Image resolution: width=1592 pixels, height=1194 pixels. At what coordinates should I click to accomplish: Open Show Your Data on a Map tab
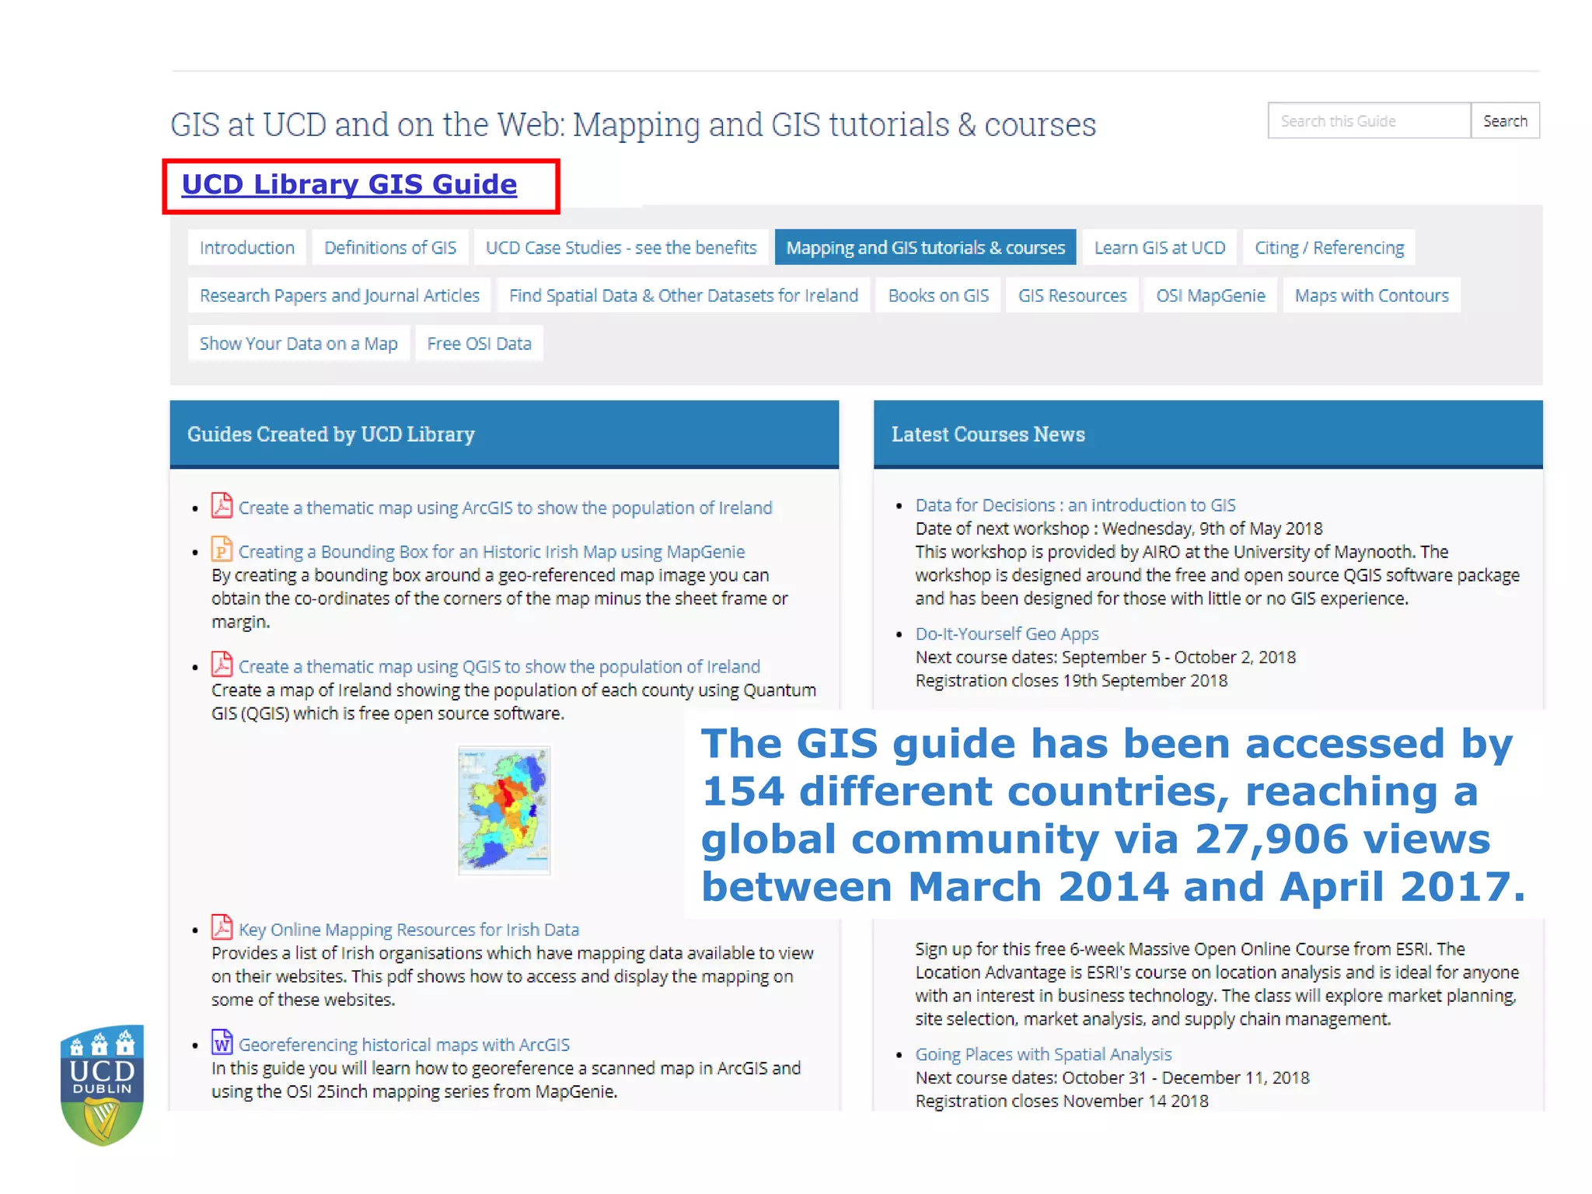(298, 344)
